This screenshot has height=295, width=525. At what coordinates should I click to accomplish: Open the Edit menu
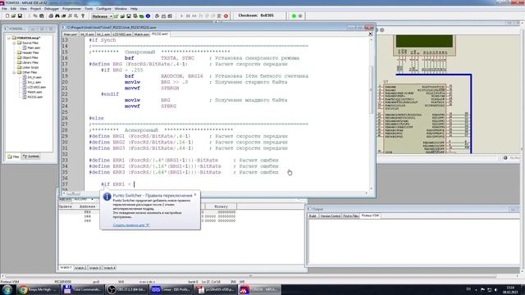pos(13,9)
